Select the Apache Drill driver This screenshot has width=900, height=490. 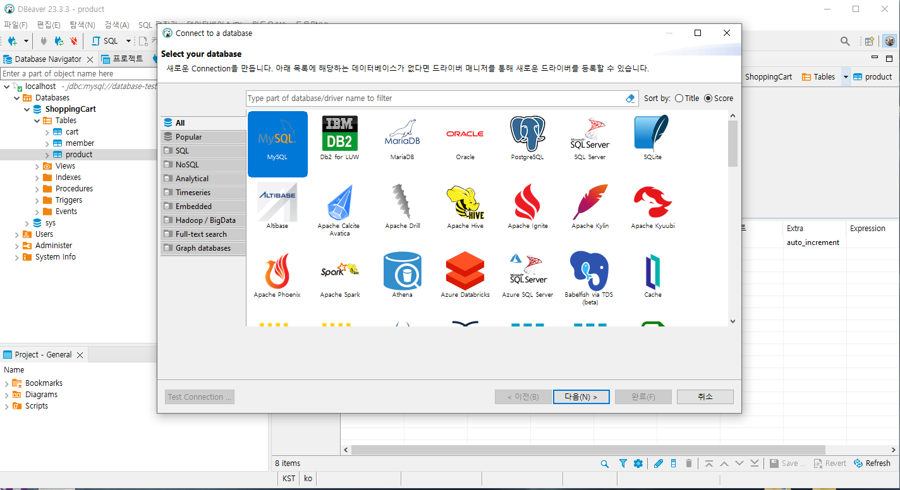403,207
